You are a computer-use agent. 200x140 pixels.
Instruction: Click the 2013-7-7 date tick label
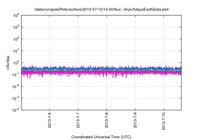[78, 120]
